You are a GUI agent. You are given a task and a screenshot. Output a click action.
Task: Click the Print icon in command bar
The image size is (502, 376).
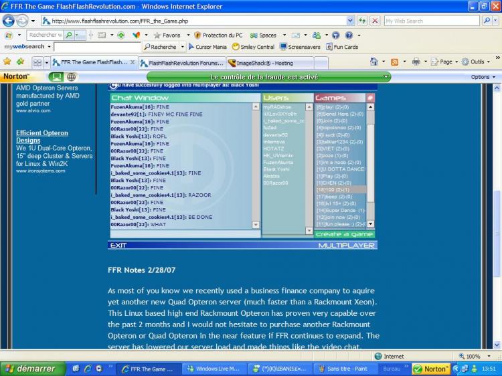point(416,62)
